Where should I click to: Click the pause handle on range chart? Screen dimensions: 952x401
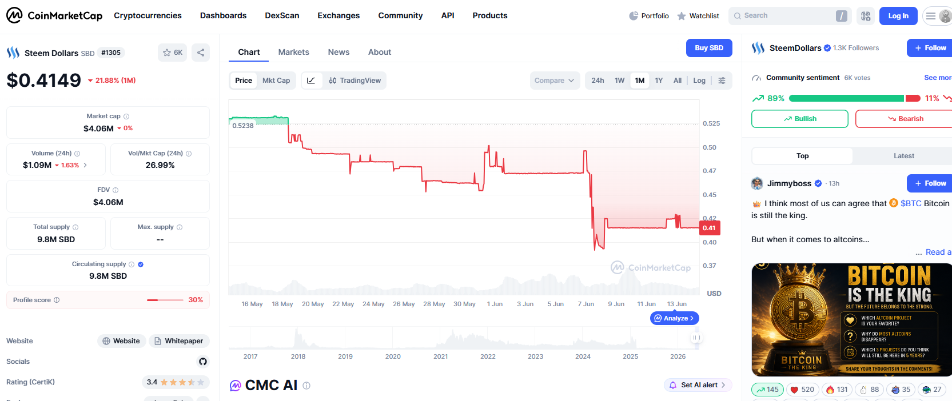(696, 338)
